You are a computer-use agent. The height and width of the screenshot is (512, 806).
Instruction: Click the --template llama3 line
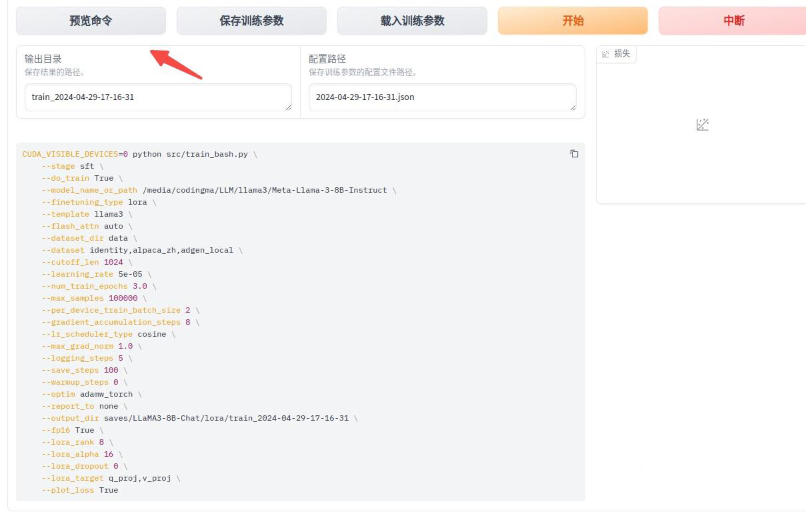point(87,214)
